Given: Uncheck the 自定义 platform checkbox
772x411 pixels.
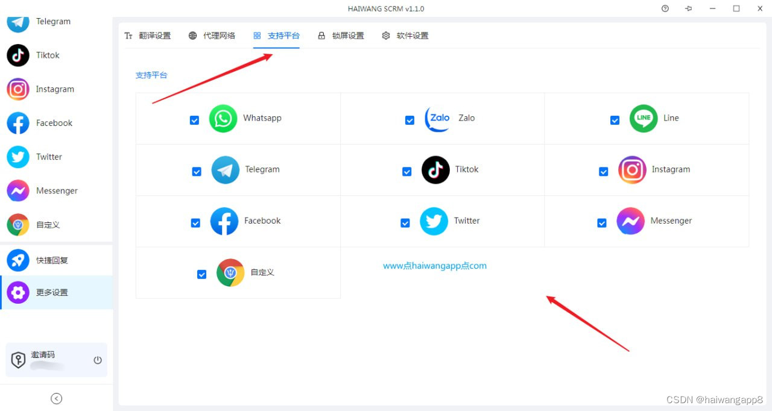Looking at the screenshot, I should click(x=201, y=274).
